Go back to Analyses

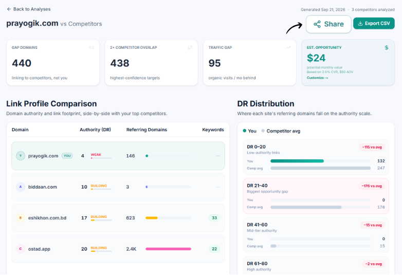pyautogui.click(x=28, y=9)
